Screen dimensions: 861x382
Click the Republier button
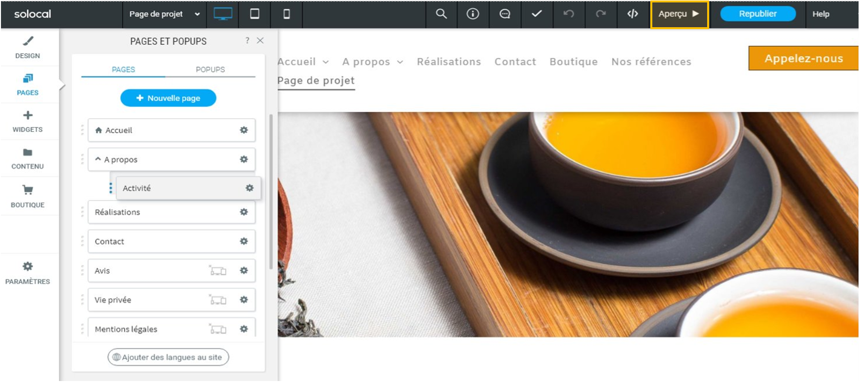(758, 14)
